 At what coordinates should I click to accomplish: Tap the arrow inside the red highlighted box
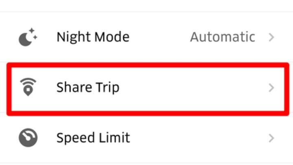(x=271, y=87)
